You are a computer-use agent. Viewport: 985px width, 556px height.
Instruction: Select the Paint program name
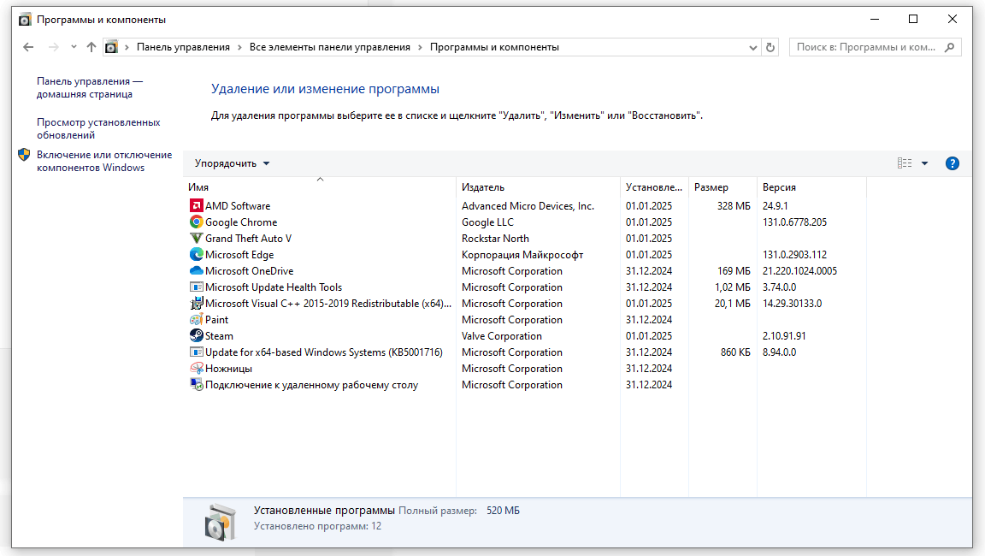coord(216,320)
